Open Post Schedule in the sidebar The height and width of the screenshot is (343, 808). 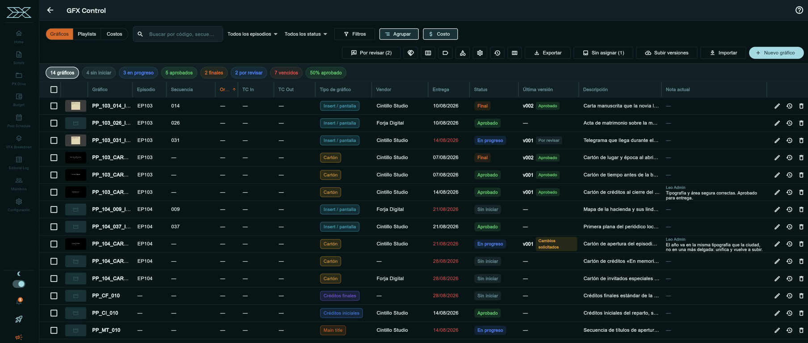pos(19,120)
